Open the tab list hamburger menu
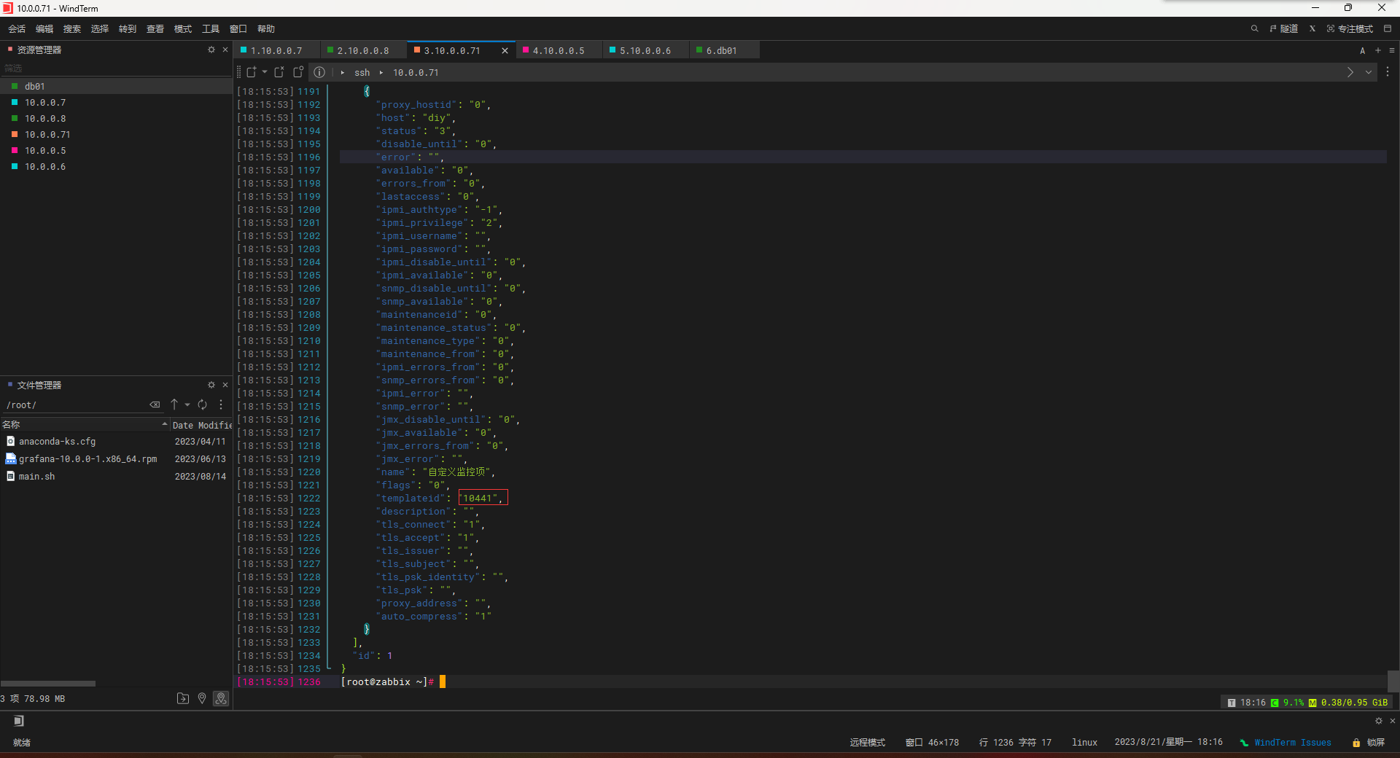 (x=1392, y=50)
